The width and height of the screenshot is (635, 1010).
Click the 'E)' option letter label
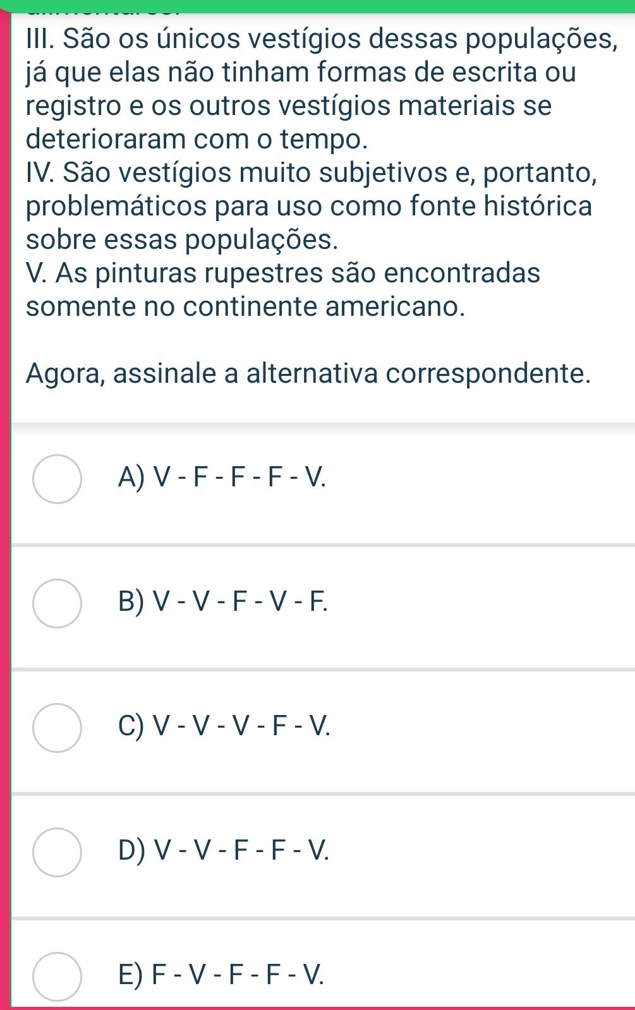tap(130, 977)
